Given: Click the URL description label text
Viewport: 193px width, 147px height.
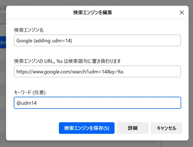Looking at the screenshot, I should (x=67, y=61).
